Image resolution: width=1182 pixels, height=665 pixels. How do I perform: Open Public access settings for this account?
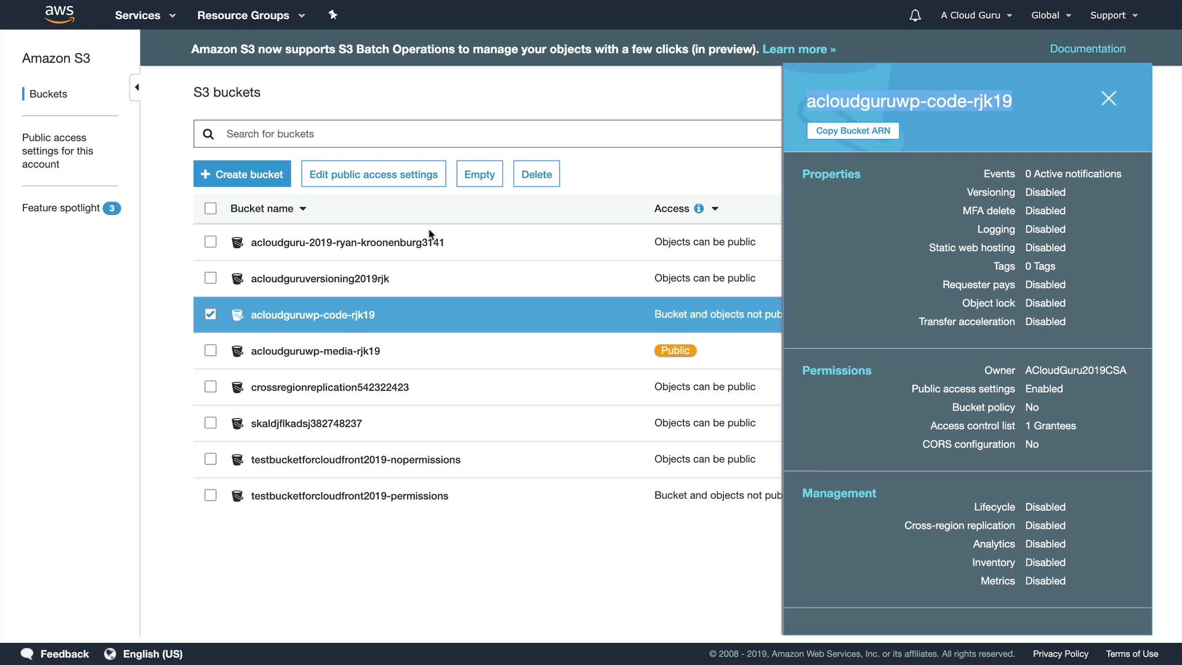57,151
